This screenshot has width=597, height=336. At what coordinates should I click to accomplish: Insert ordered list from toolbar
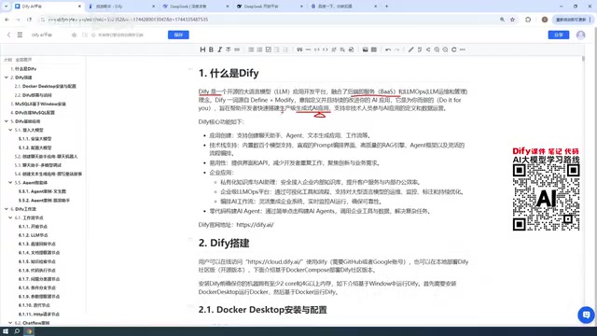coord(259,49)
